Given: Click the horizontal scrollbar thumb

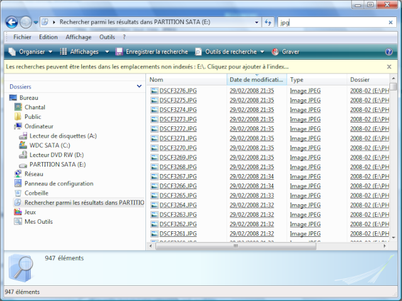Looking at the screenshot, I should (236, 246).
